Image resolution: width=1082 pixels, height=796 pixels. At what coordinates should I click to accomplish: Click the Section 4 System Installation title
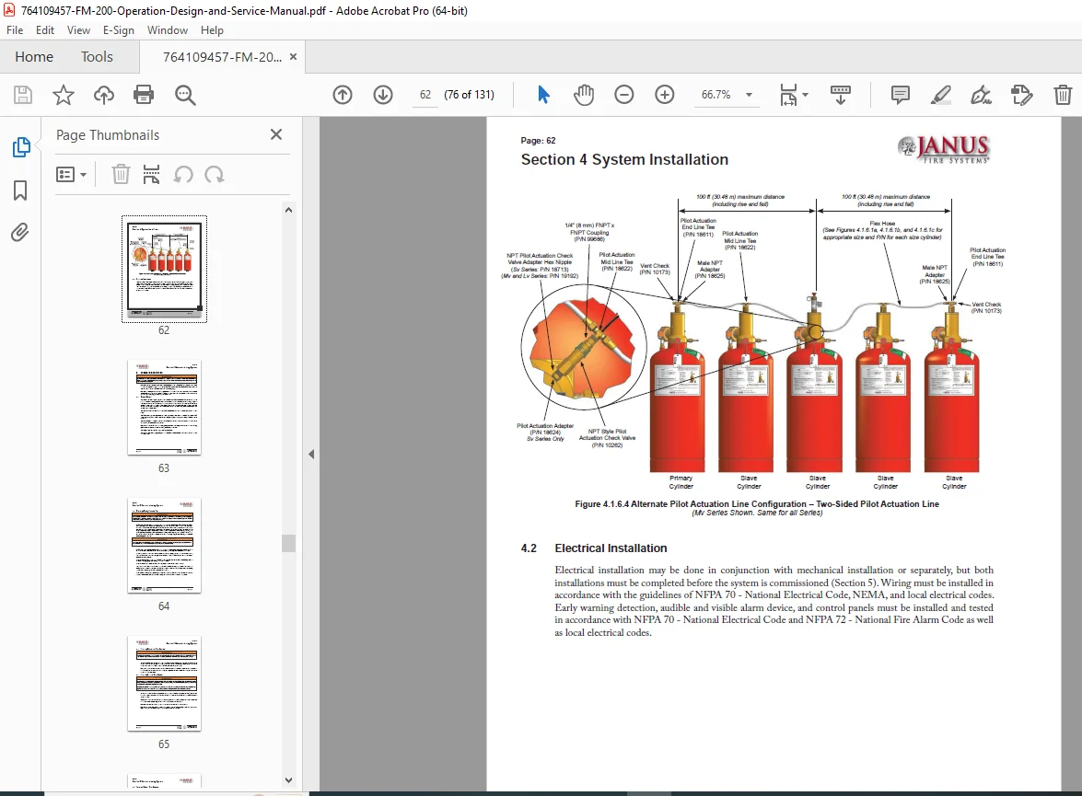pos(624,159)
